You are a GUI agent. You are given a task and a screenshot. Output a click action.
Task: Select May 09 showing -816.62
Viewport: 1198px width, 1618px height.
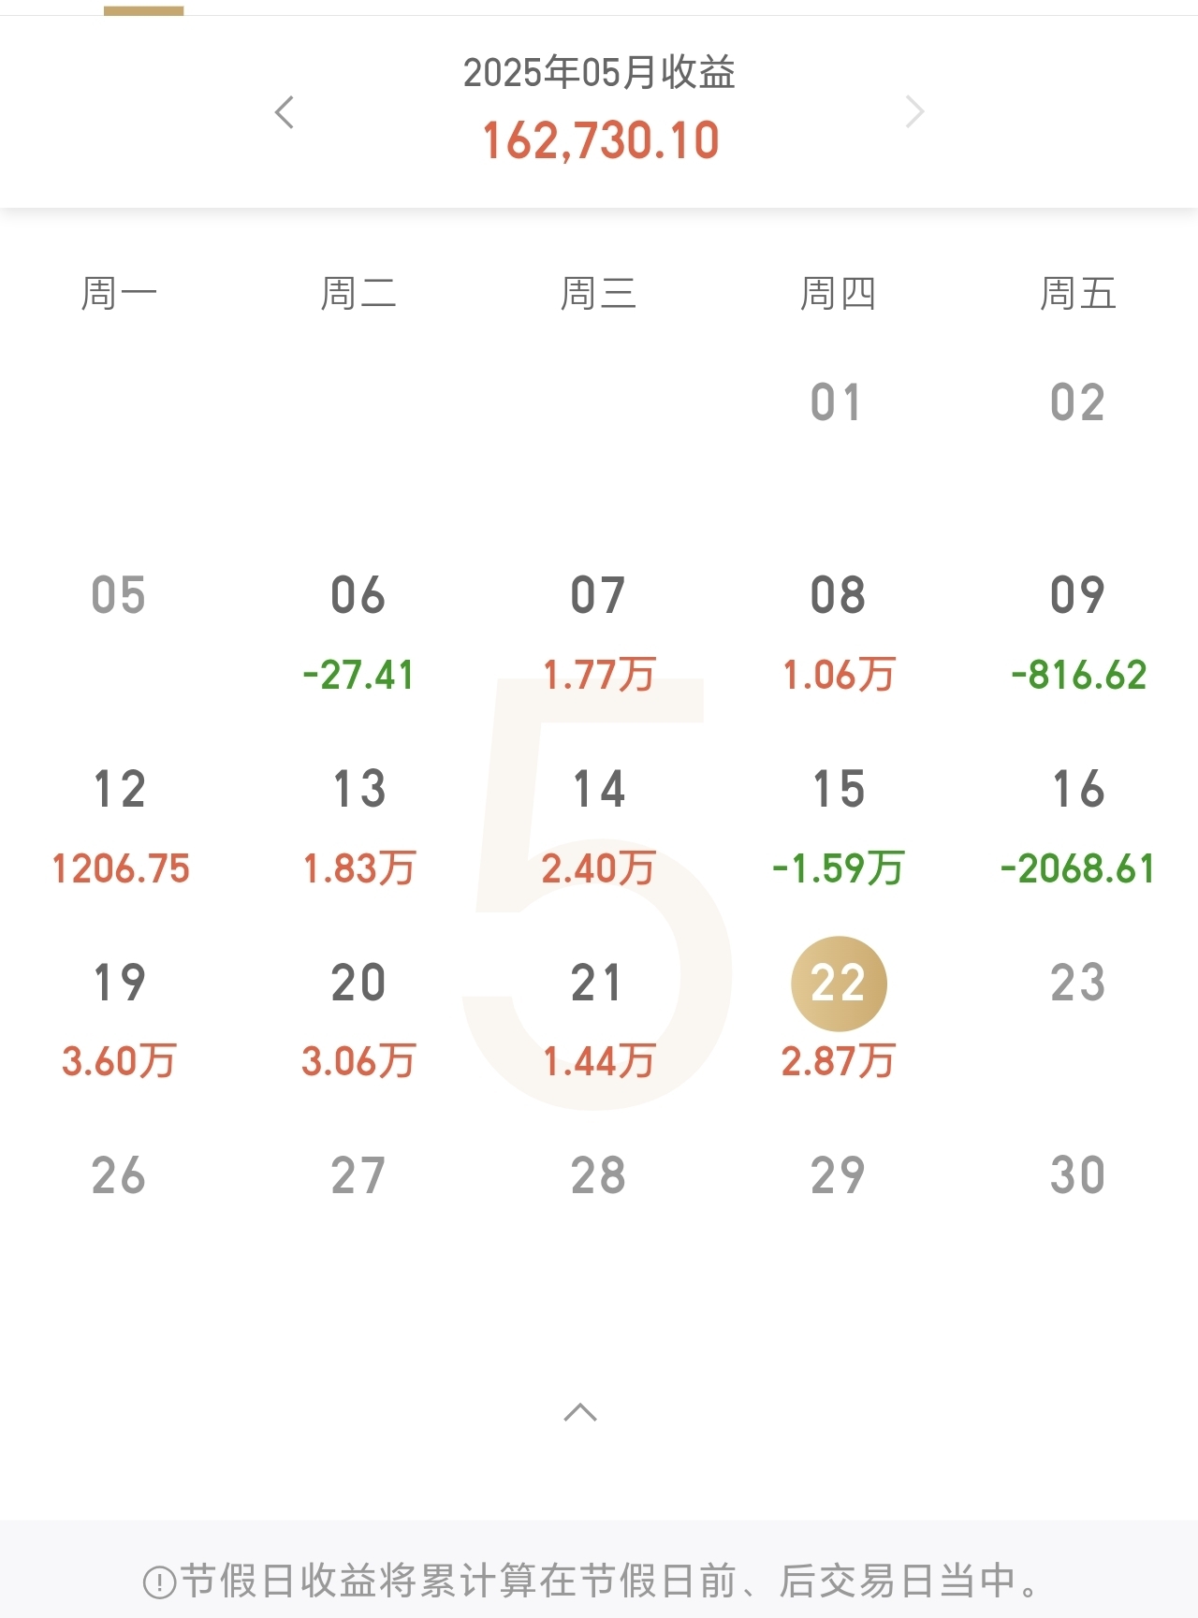[x=1078, y=634]
